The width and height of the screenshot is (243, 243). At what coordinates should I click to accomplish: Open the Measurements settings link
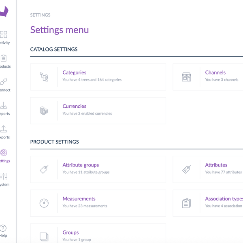click(x=79, y=199)
